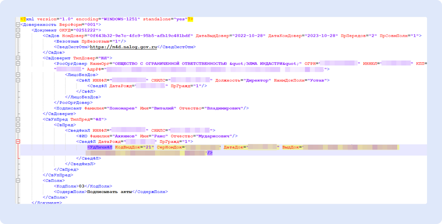
Task: Click encoding value "WINDOWS-1251"
Action: pos(120,19)
